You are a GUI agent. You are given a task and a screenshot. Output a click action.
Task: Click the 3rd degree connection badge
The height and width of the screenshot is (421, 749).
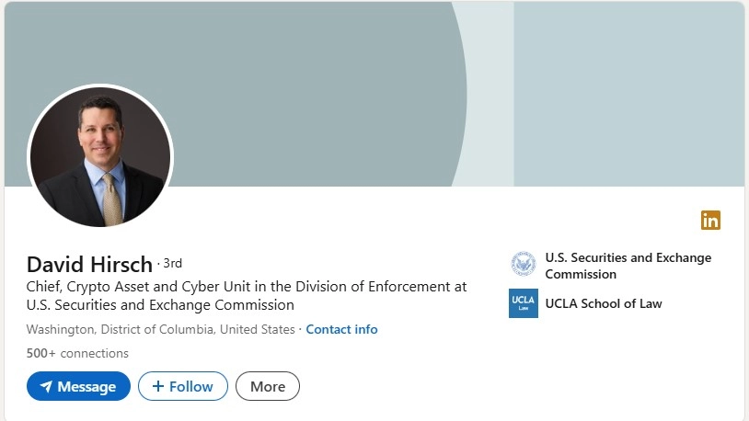click(x=172, y=263)
